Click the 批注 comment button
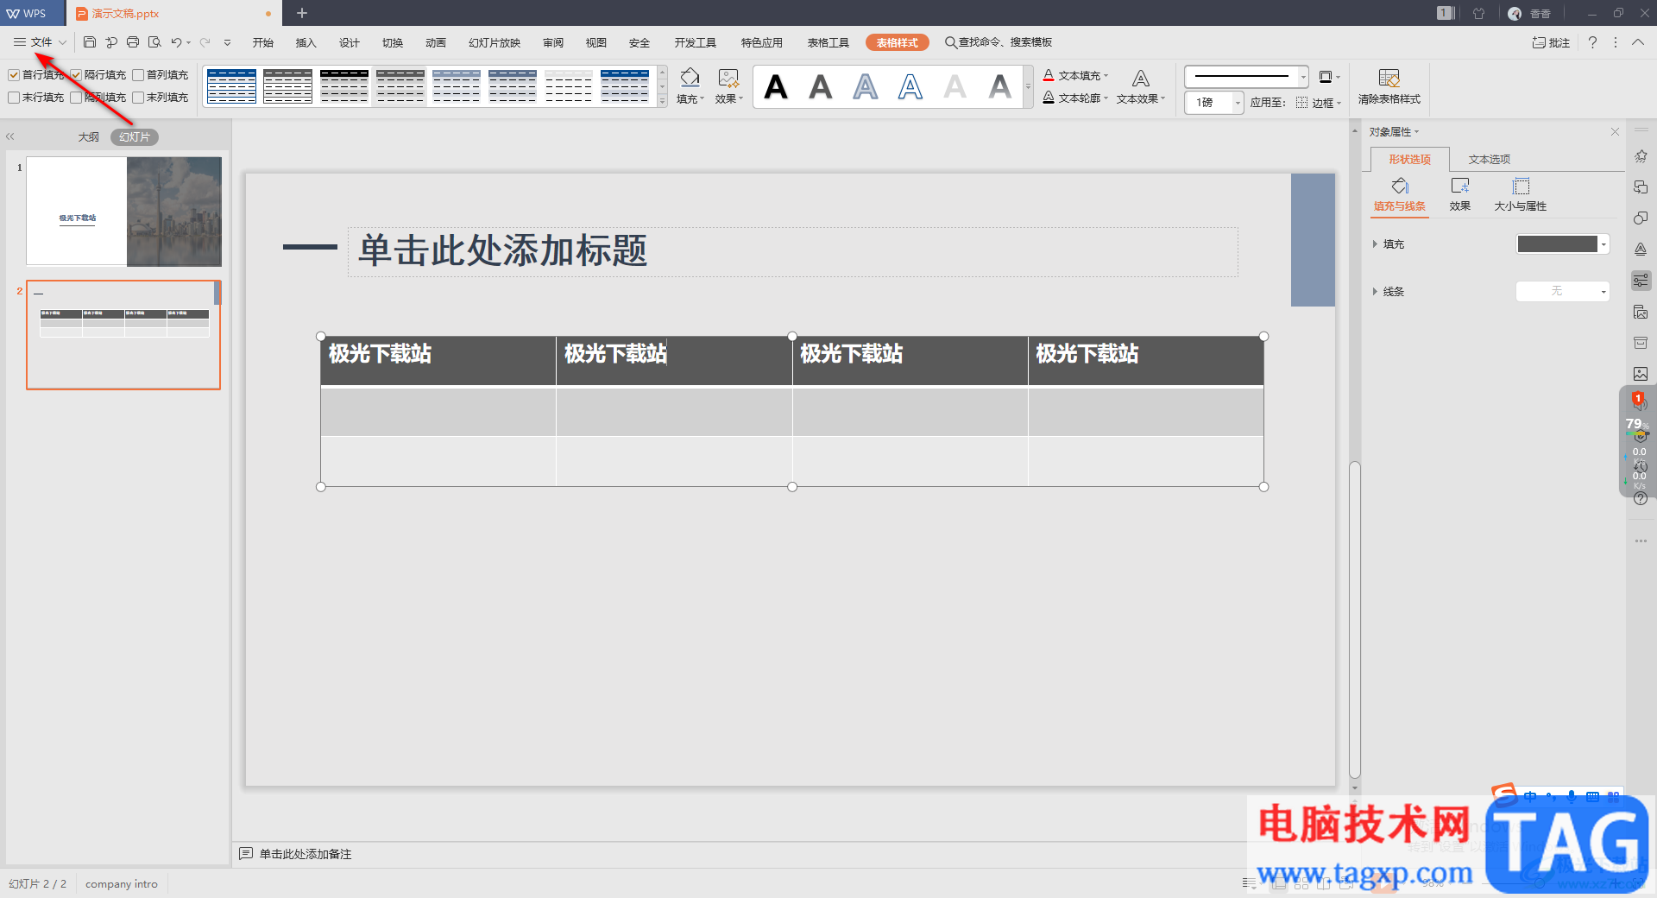The image size is (1657, 898). click(x=1551, y=42)
